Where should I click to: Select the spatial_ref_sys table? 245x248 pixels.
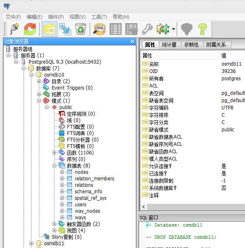91,198
